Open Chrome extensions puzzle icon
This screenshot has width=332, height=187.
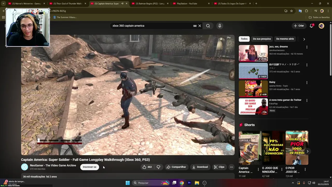306,11
